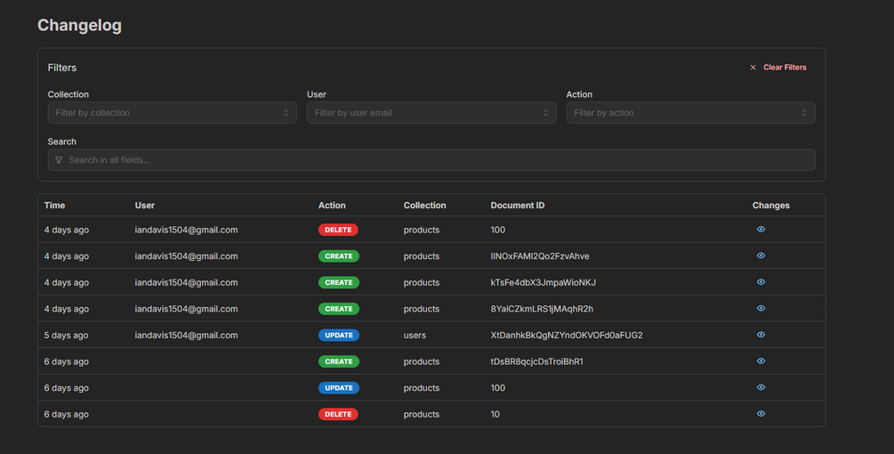Show changes for document kTsFe4dbX3JmpaWioNKJ
The width and height of the screenshot is (894, 454).
click(x=761, y=282)
